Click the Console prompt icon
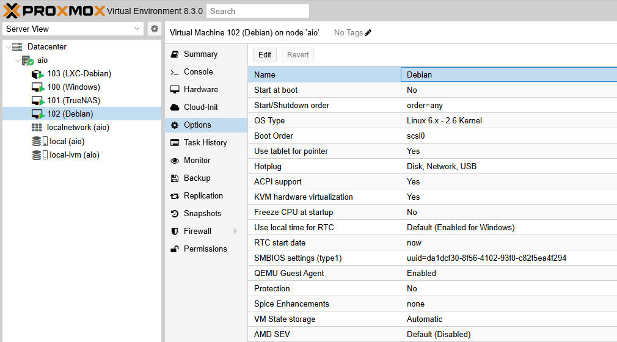This screenshot has width=617, height=342. coord(175,72)
